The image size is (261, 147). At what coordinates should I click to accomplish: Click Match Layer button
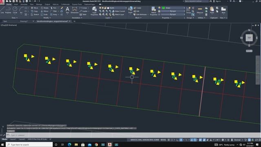tap(118, 15)
